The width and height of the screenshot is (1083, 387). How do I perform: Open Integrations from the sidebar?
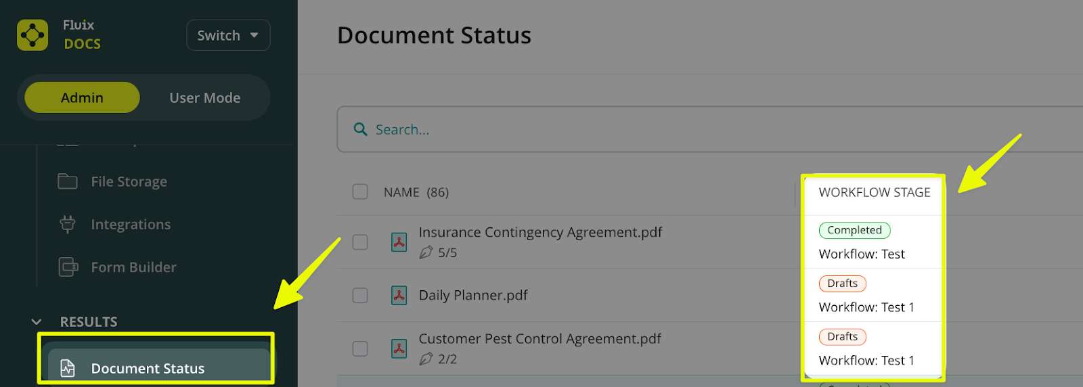coord(131,225)
